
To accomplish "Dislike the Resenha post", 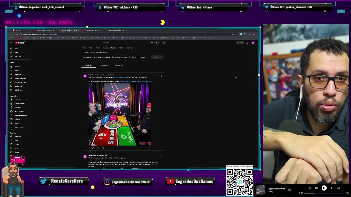I will pyautogui.click(x=92, y=148).
